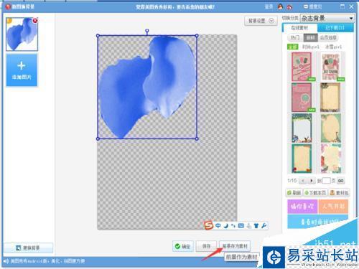The width and height of the screenshot is (359, 269).
Task: Click the 添加图片 add picture tile
Action: [22, 70]
